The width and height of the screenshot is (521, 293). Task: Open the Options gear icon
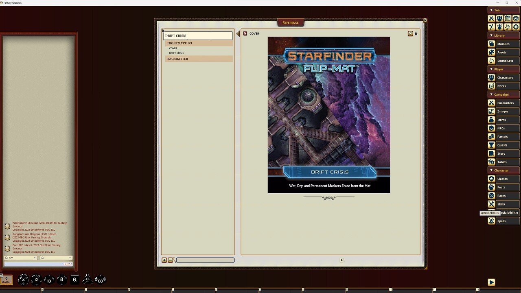coord(515,26)
